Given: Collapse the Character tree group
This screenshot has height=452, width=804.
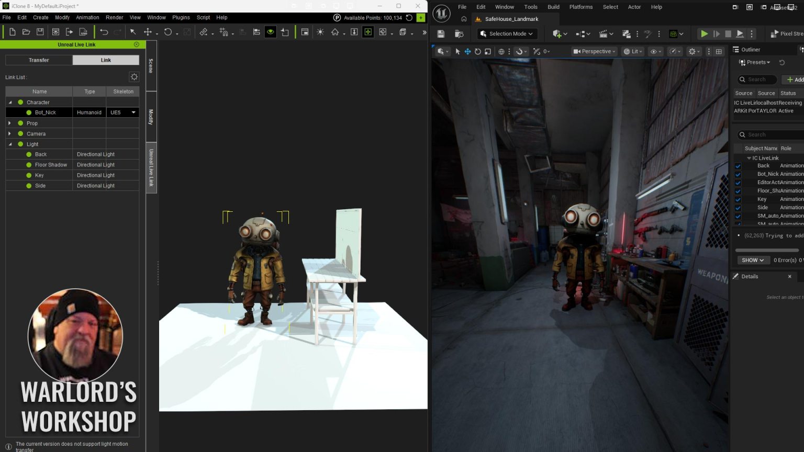Looking at the screenshot, I should pyautogui.click(x=10, y=103).
